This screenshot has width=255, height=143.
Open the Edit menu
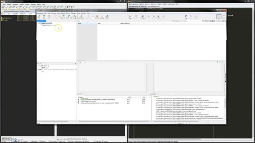click(x=45, y=13)
